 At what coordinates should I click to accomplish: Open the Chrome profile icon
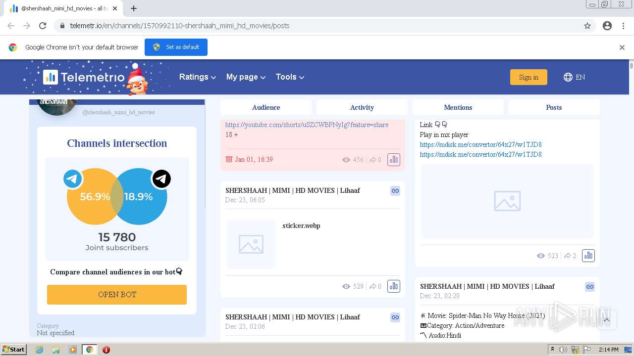[x=607, y=26]
